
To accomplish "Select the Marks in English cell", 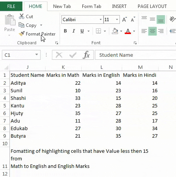I will click(102, 75).
